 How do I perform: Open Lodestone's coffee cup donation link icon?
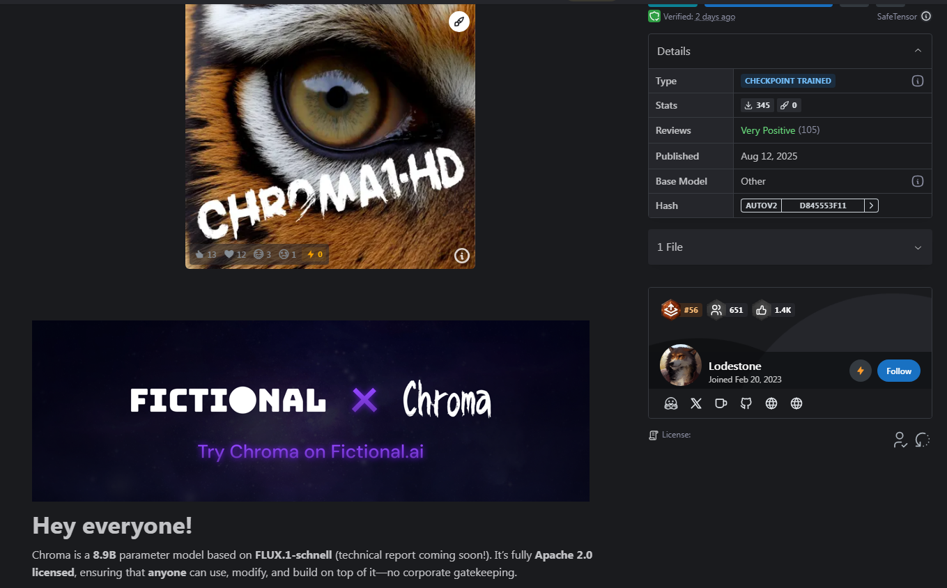click(x=721, y=403)
